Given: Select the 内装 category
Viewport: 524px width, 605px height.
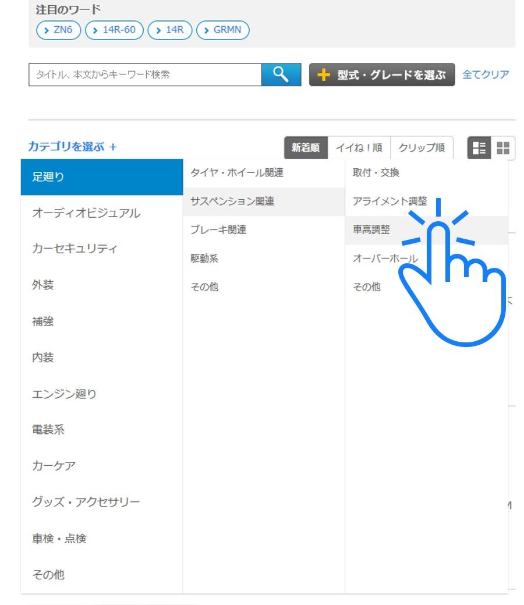Looking at the screenshot, I should pos(102,358).
